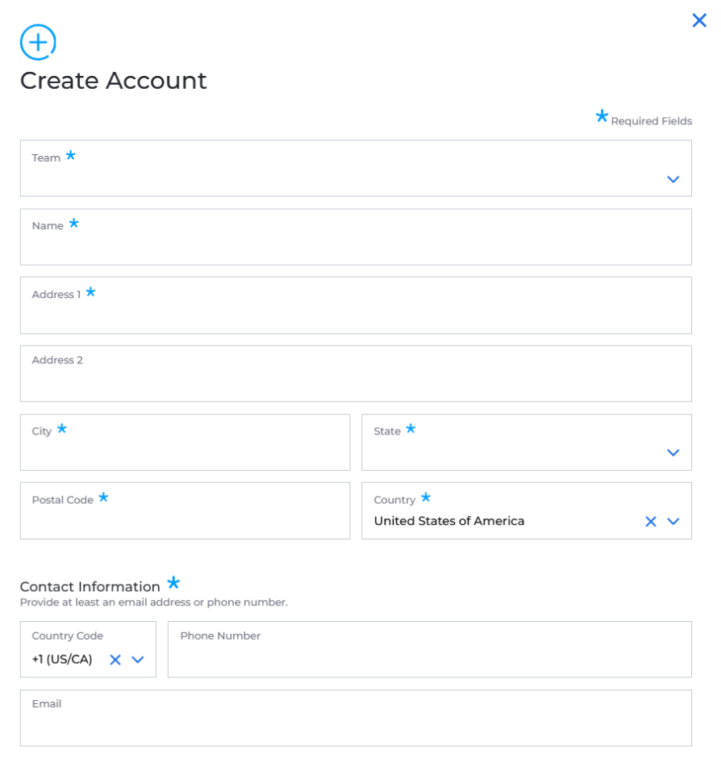Click inside the Team selection box

click(x=356, y=169)
